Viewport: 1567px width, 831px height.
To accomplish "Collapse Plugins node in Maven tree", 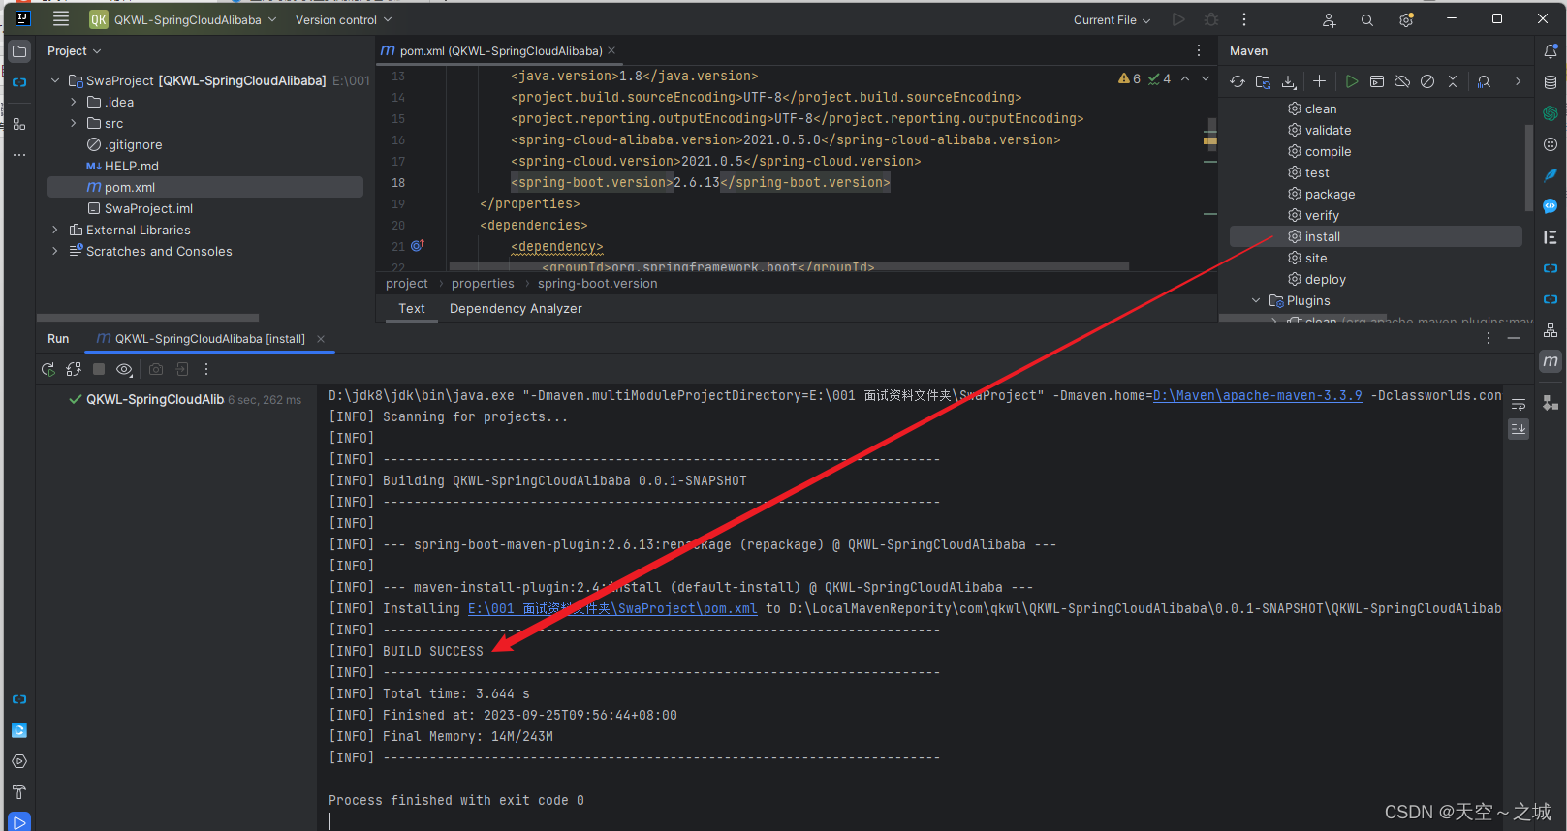I will coord(1256,301).
